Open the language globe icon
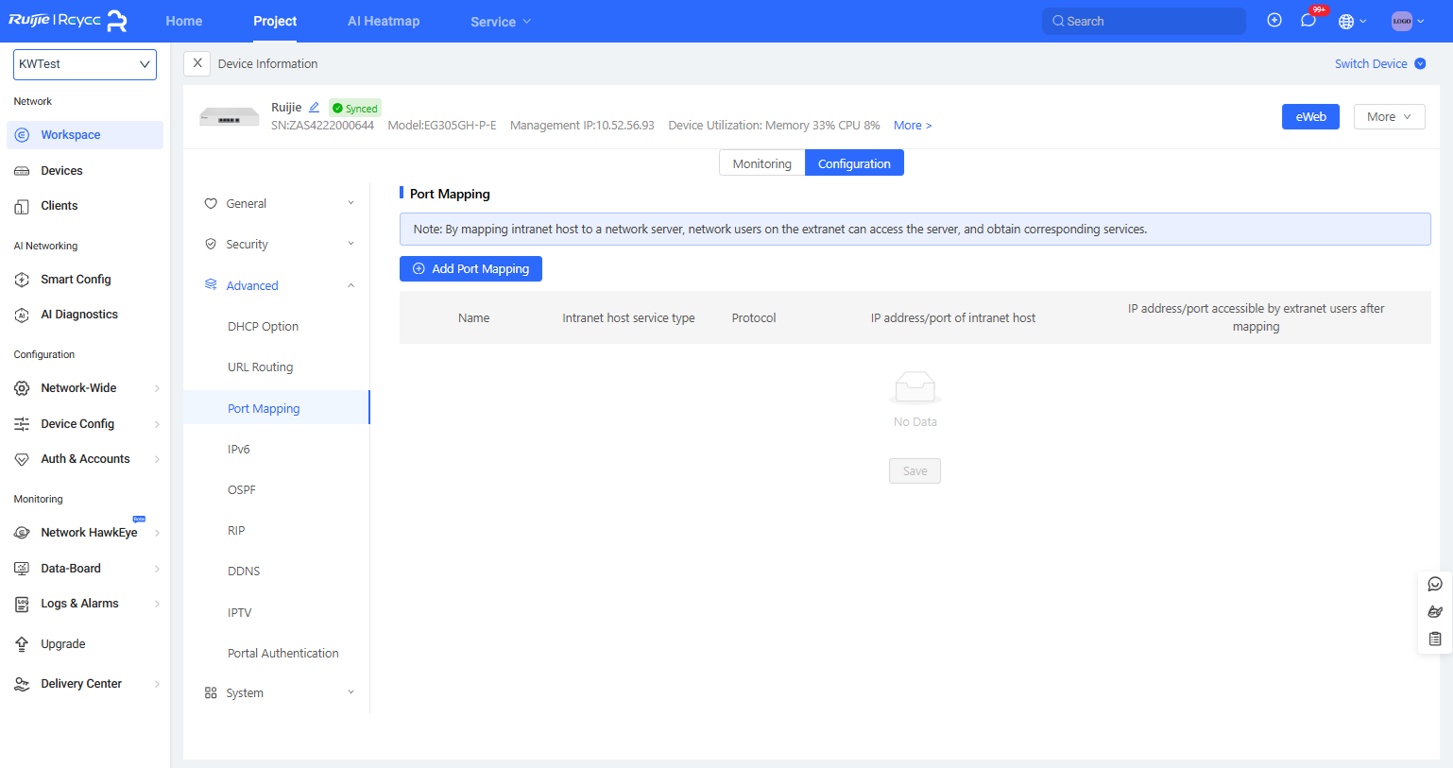The width and height of the screenshot is (1453, 768). coord(1347,22)
